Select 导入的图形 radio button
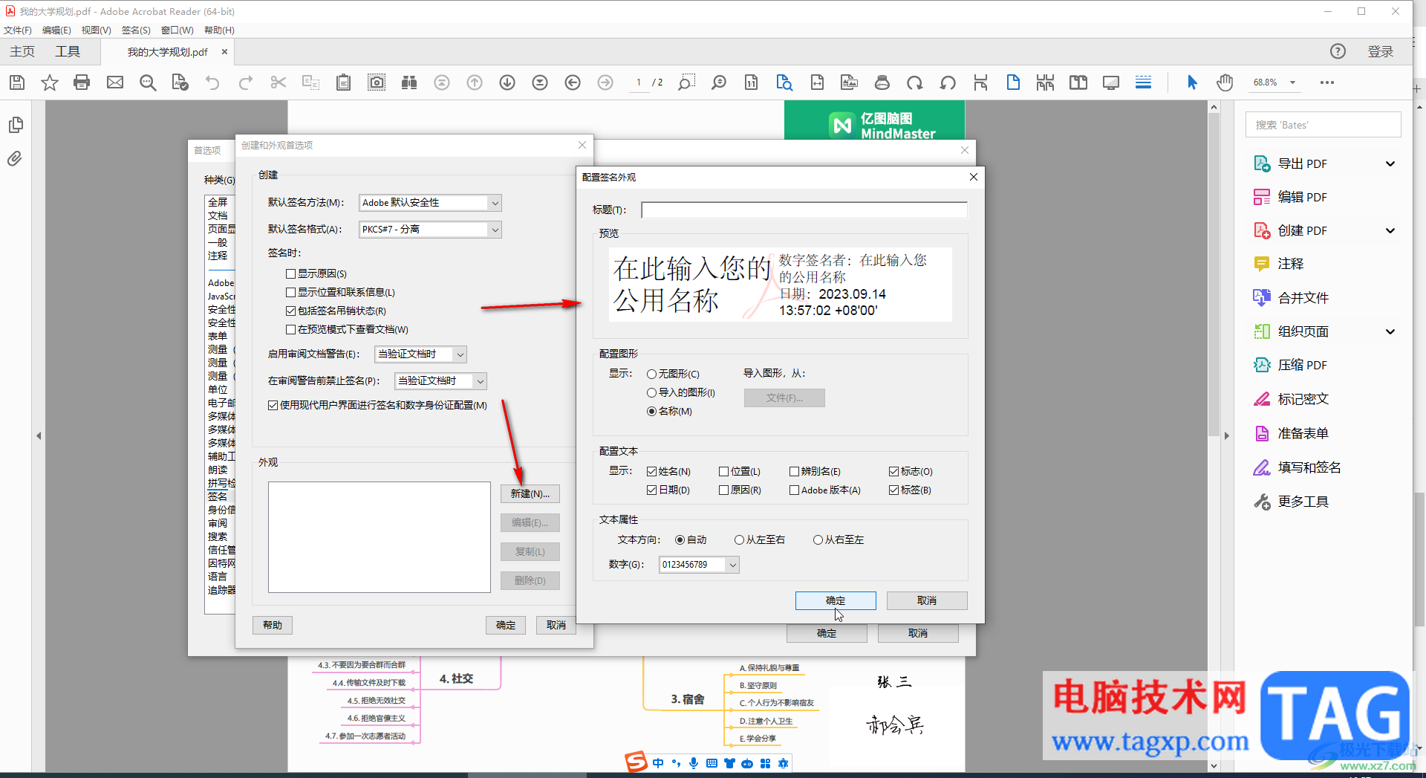Image resolution: width=1426 pixels, height=778 pixels. coord(651,392)
